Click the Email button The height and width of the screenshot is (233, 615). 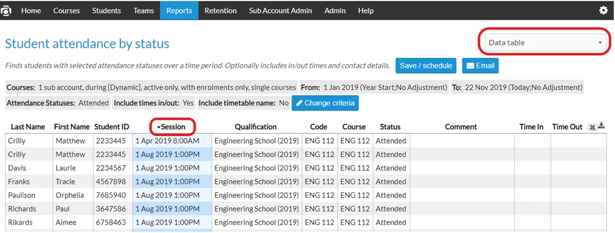(480, 66)
